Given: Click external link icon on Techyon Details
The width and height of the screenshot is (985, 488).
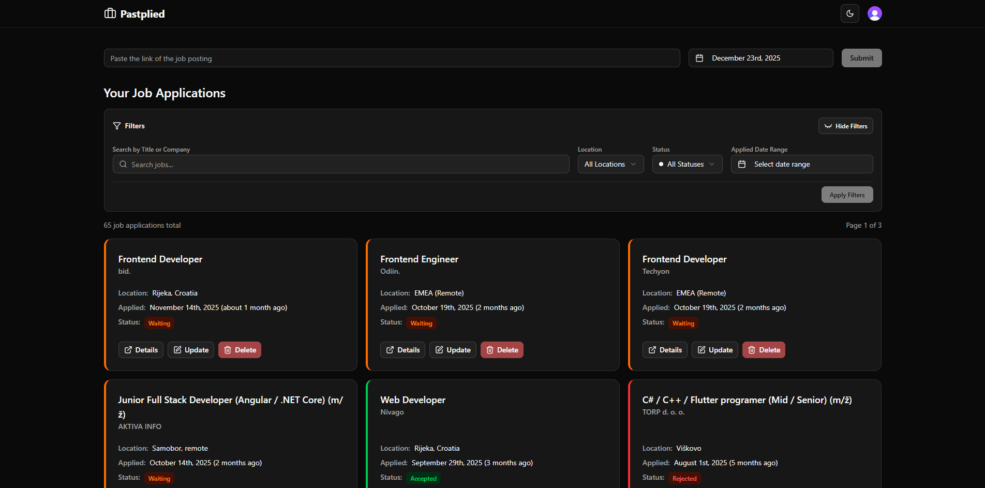Looking at the screenshot, I should (652, 350).
